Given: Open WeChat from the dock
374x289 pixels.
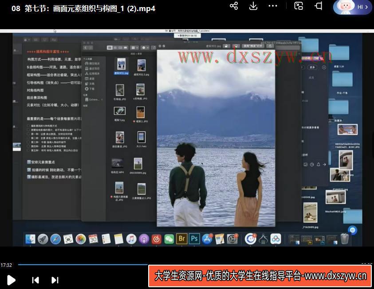Looking at the screenshot, I should point(169,239).
